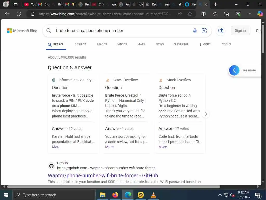
Task: Open the Browser essentials heart icon
Action: point(238,14)
